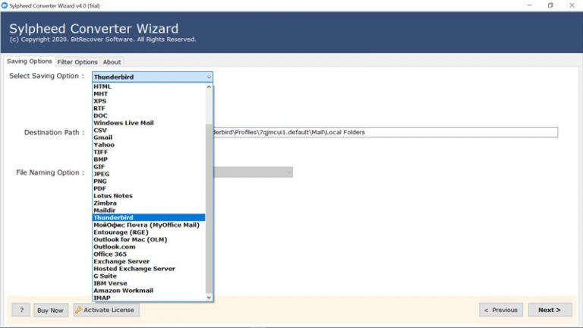The height and width of the screenshot is (328, 583).
Task: Choose MHT from the saving list
Action: (x=149, y=94)
